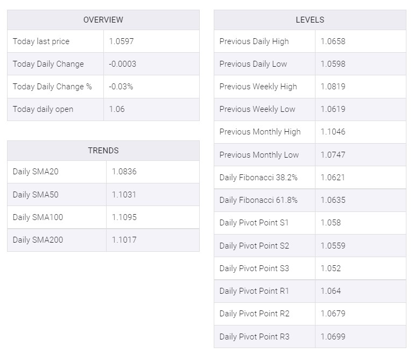Select the Daily SMA200 row label
The width and height of the screenshot is (414, 354).
click(38, 240)
